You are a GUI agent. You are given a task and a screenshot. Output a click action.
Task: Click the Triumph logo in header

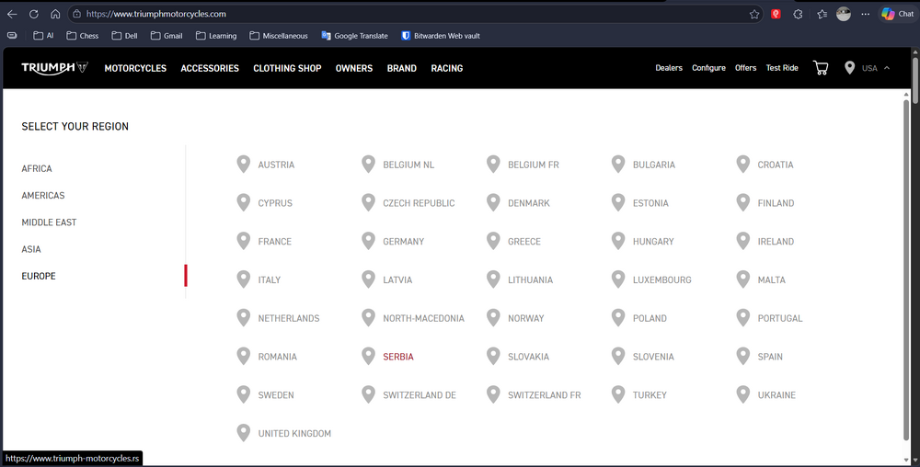coord(54,68)
